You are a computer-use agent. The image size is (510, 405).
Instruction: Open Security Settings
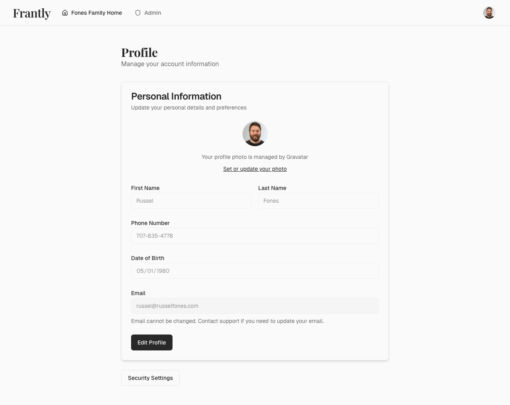tap(150, 378)
